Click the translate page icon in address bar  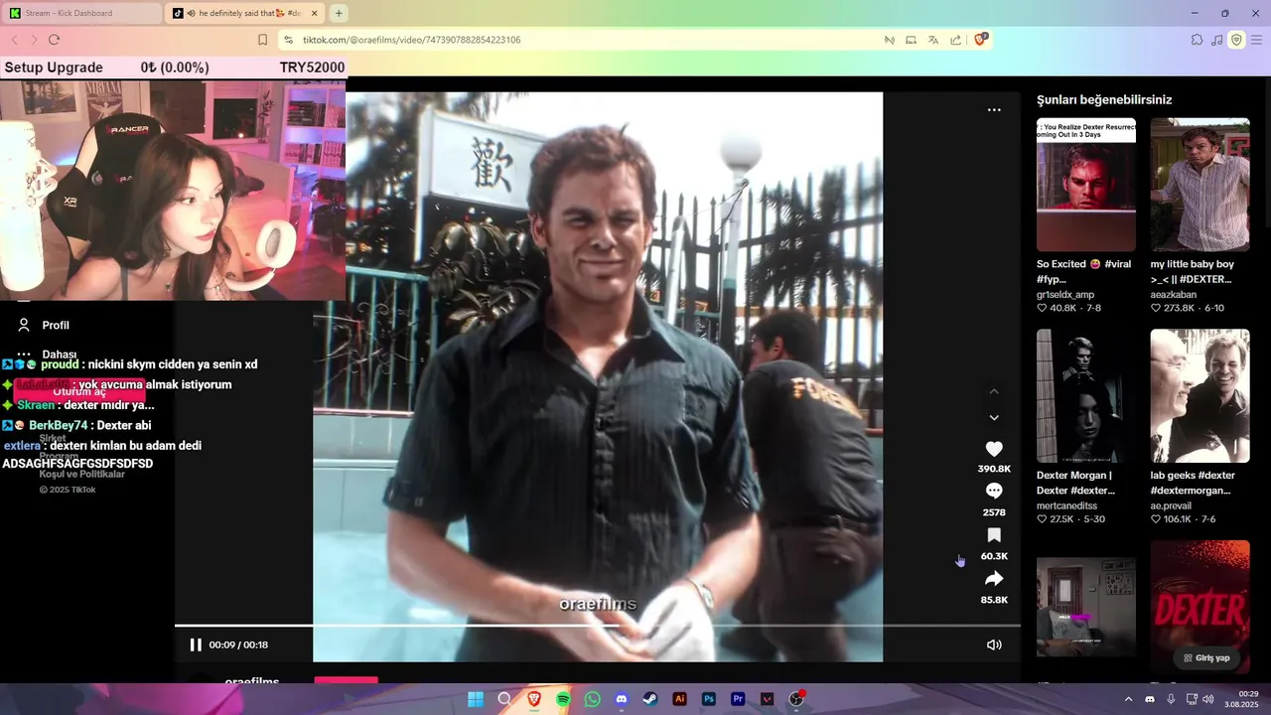[933, 40]
